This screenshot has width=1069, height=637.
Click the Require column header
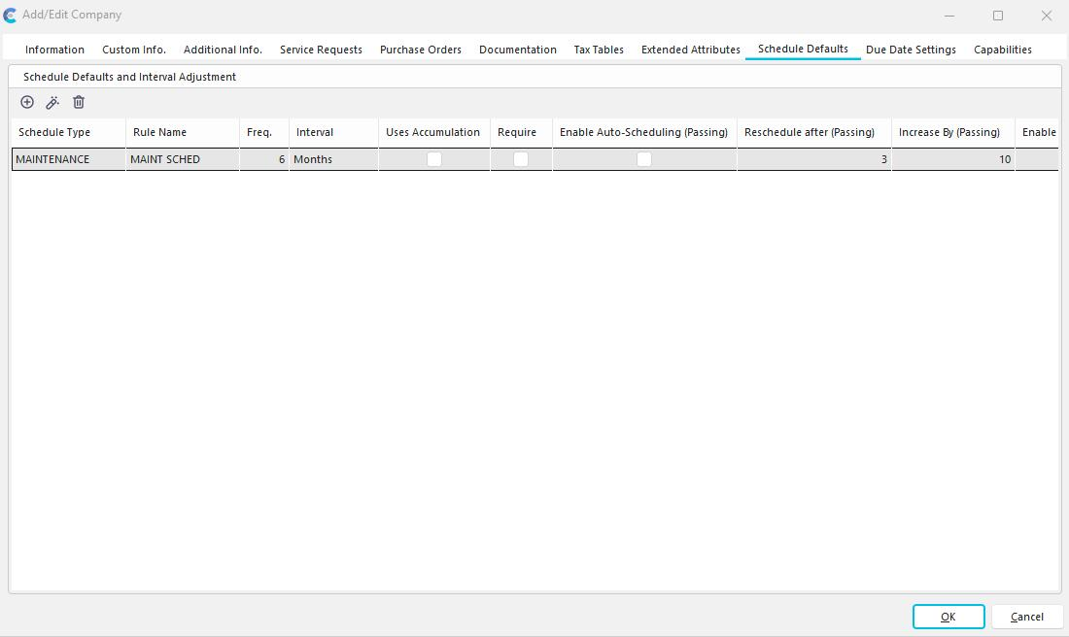pyautogui.click(x=521, y=132)
